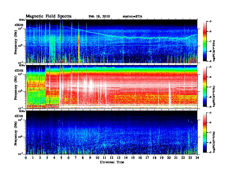This screenshot has height=181, width=235.
Task: Click the color bar beside dZ/dt panel
Action: [204, 132]
